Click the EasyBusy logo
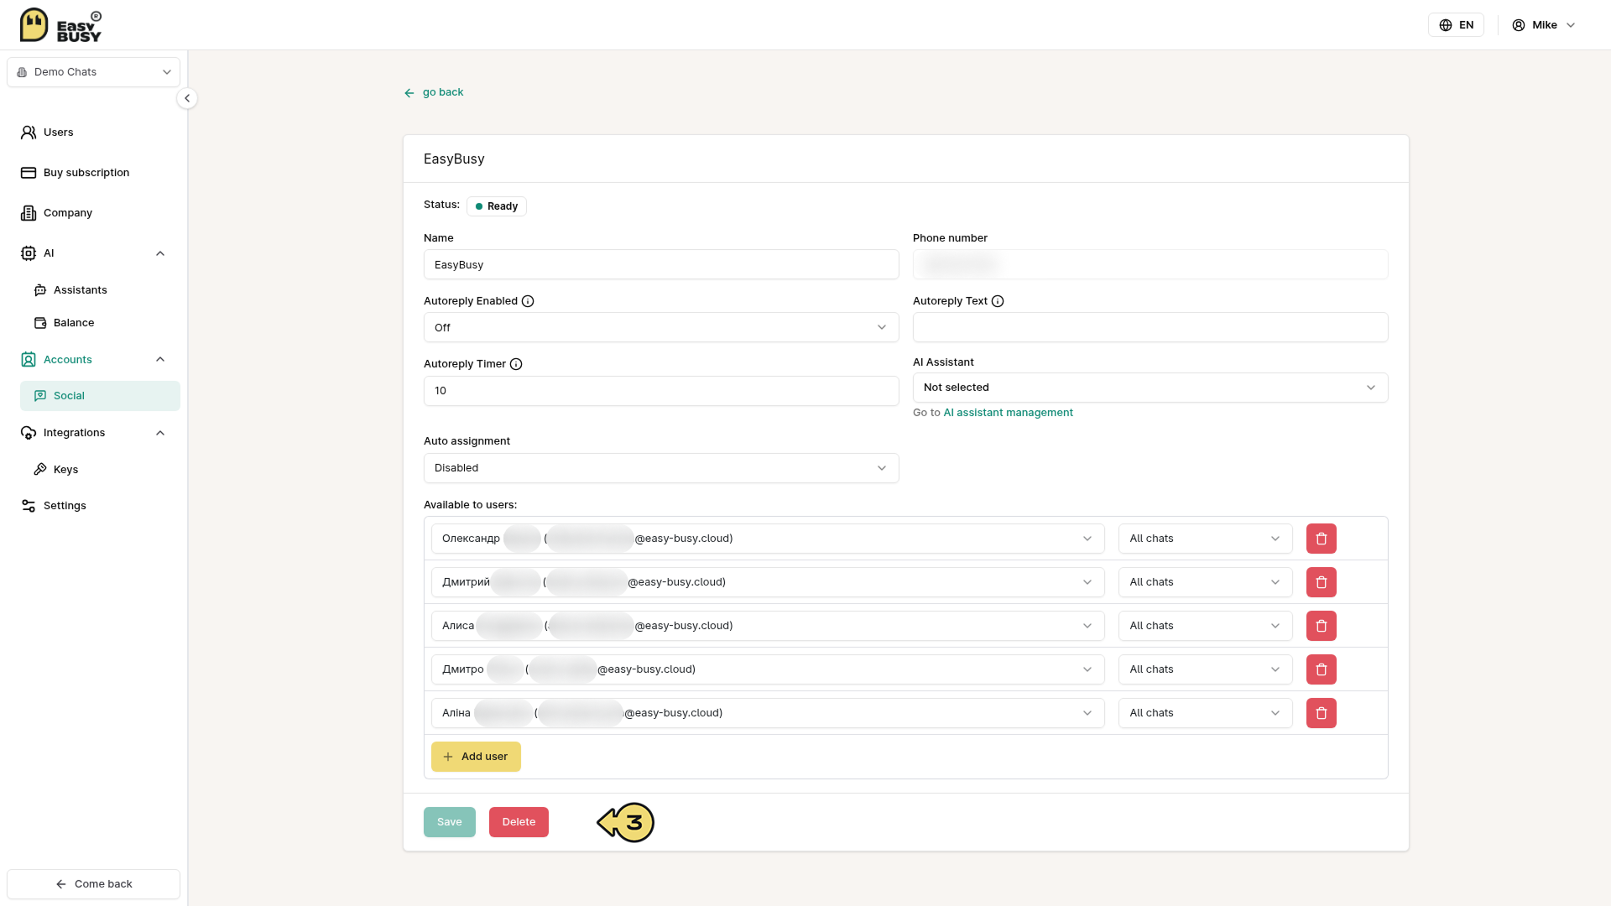1611x906 pixels. point(60,25)
